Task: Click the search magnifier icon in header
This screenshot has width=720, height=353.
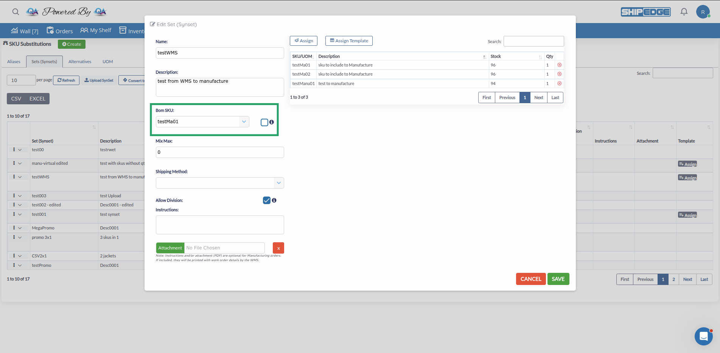Action: tap(16, 12)
